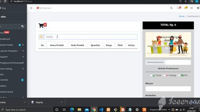200x112 pixels.
Task: Click the Harga column header
Action: pyautogui.click(x=109, y=45)
